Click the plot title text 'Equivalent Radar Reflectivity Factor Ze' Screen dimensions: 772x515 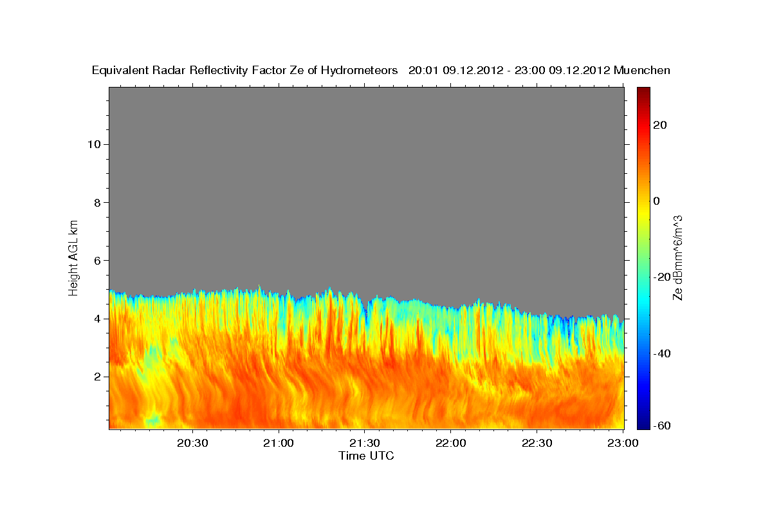click(198, 70)
